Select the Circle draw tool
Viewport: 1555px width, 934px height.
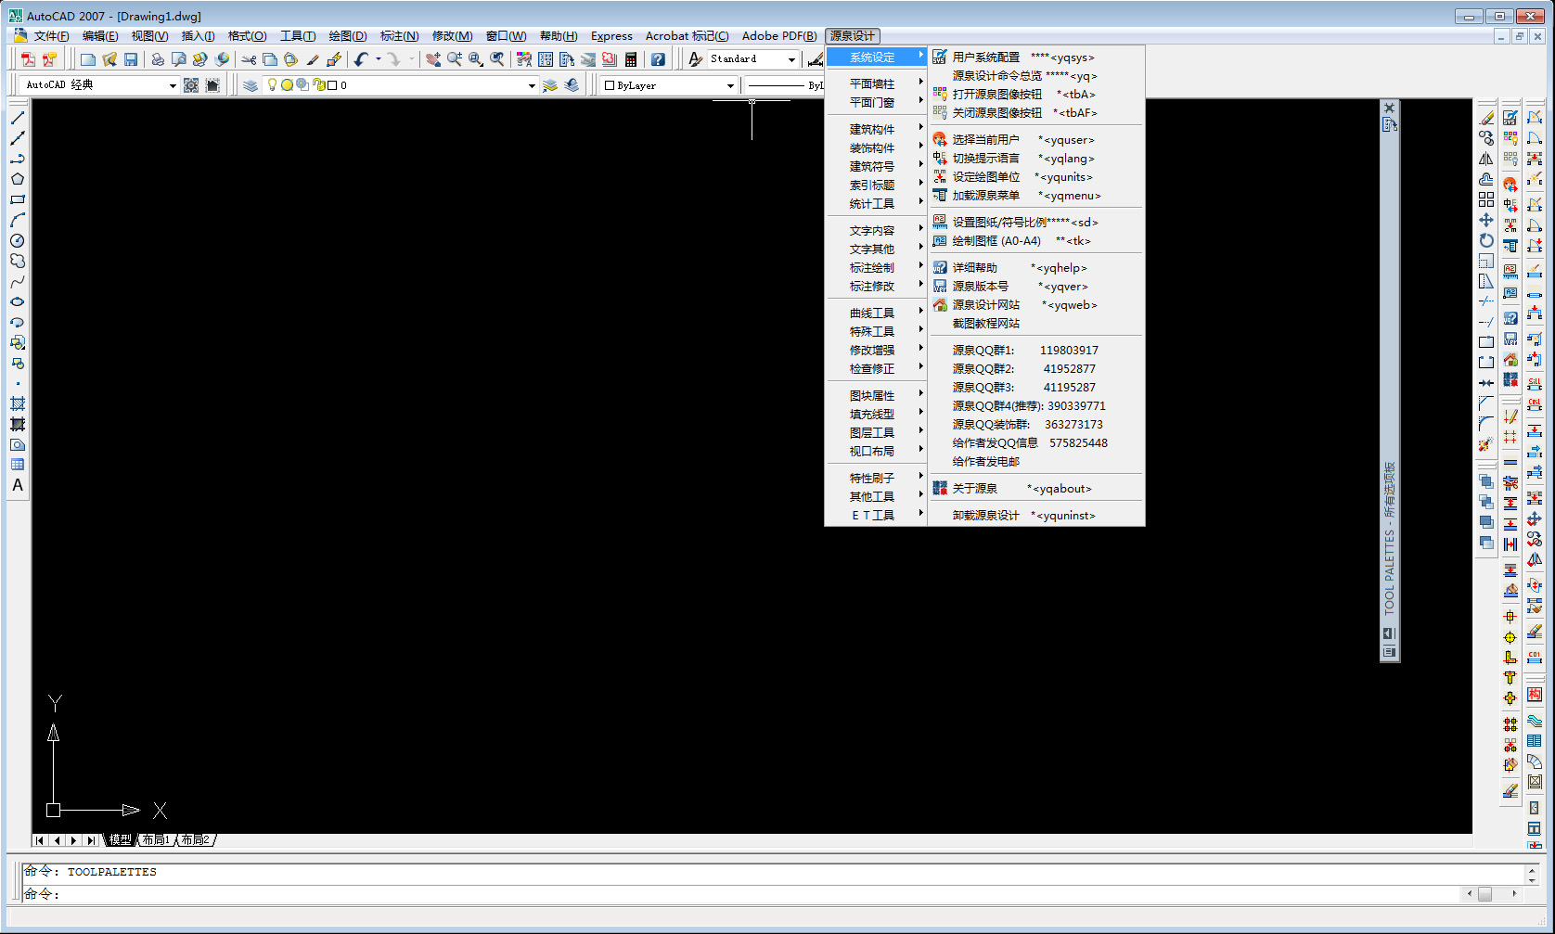pos(18,240)
